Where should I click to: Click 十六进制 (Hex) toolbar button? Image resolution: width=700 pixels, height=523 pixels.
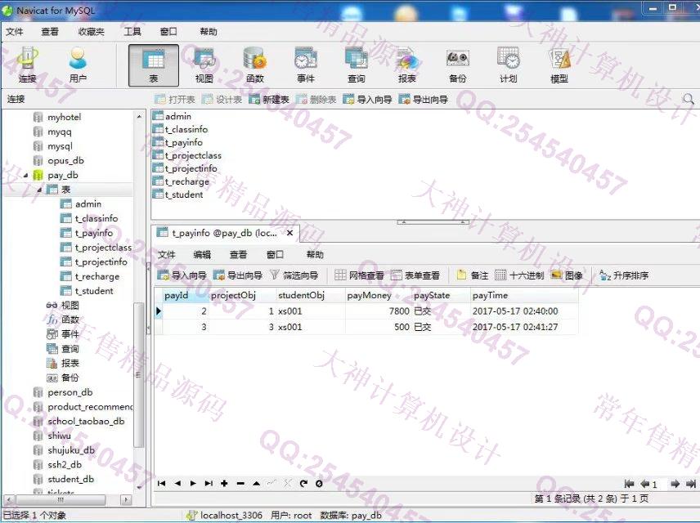[x=519, y=275]
